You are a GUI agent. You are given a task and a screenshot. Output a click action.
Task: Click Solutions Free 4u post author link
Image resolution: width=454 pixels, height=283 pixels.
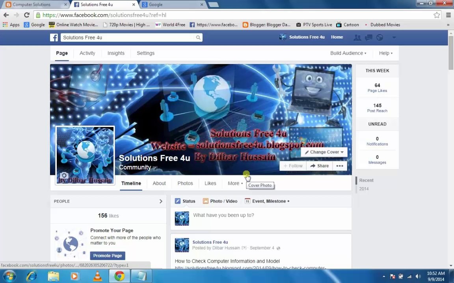pyautogui.click(x=210, y=242)
